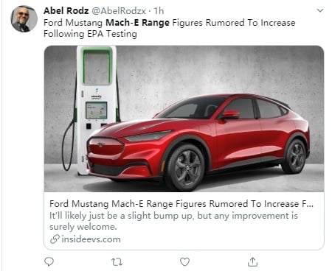Reply to Abel Rodz's tweet

click(49, 261)
